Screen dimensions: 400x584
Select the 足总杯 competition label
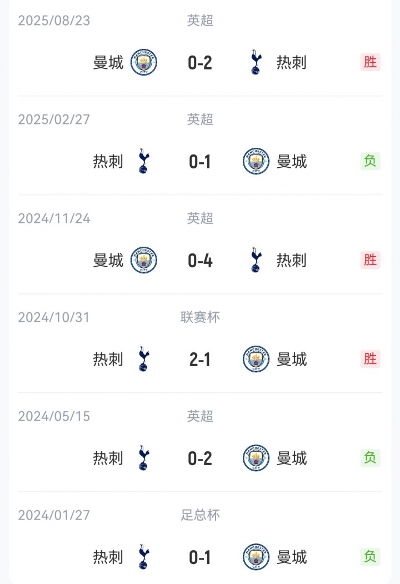point(200,515)
